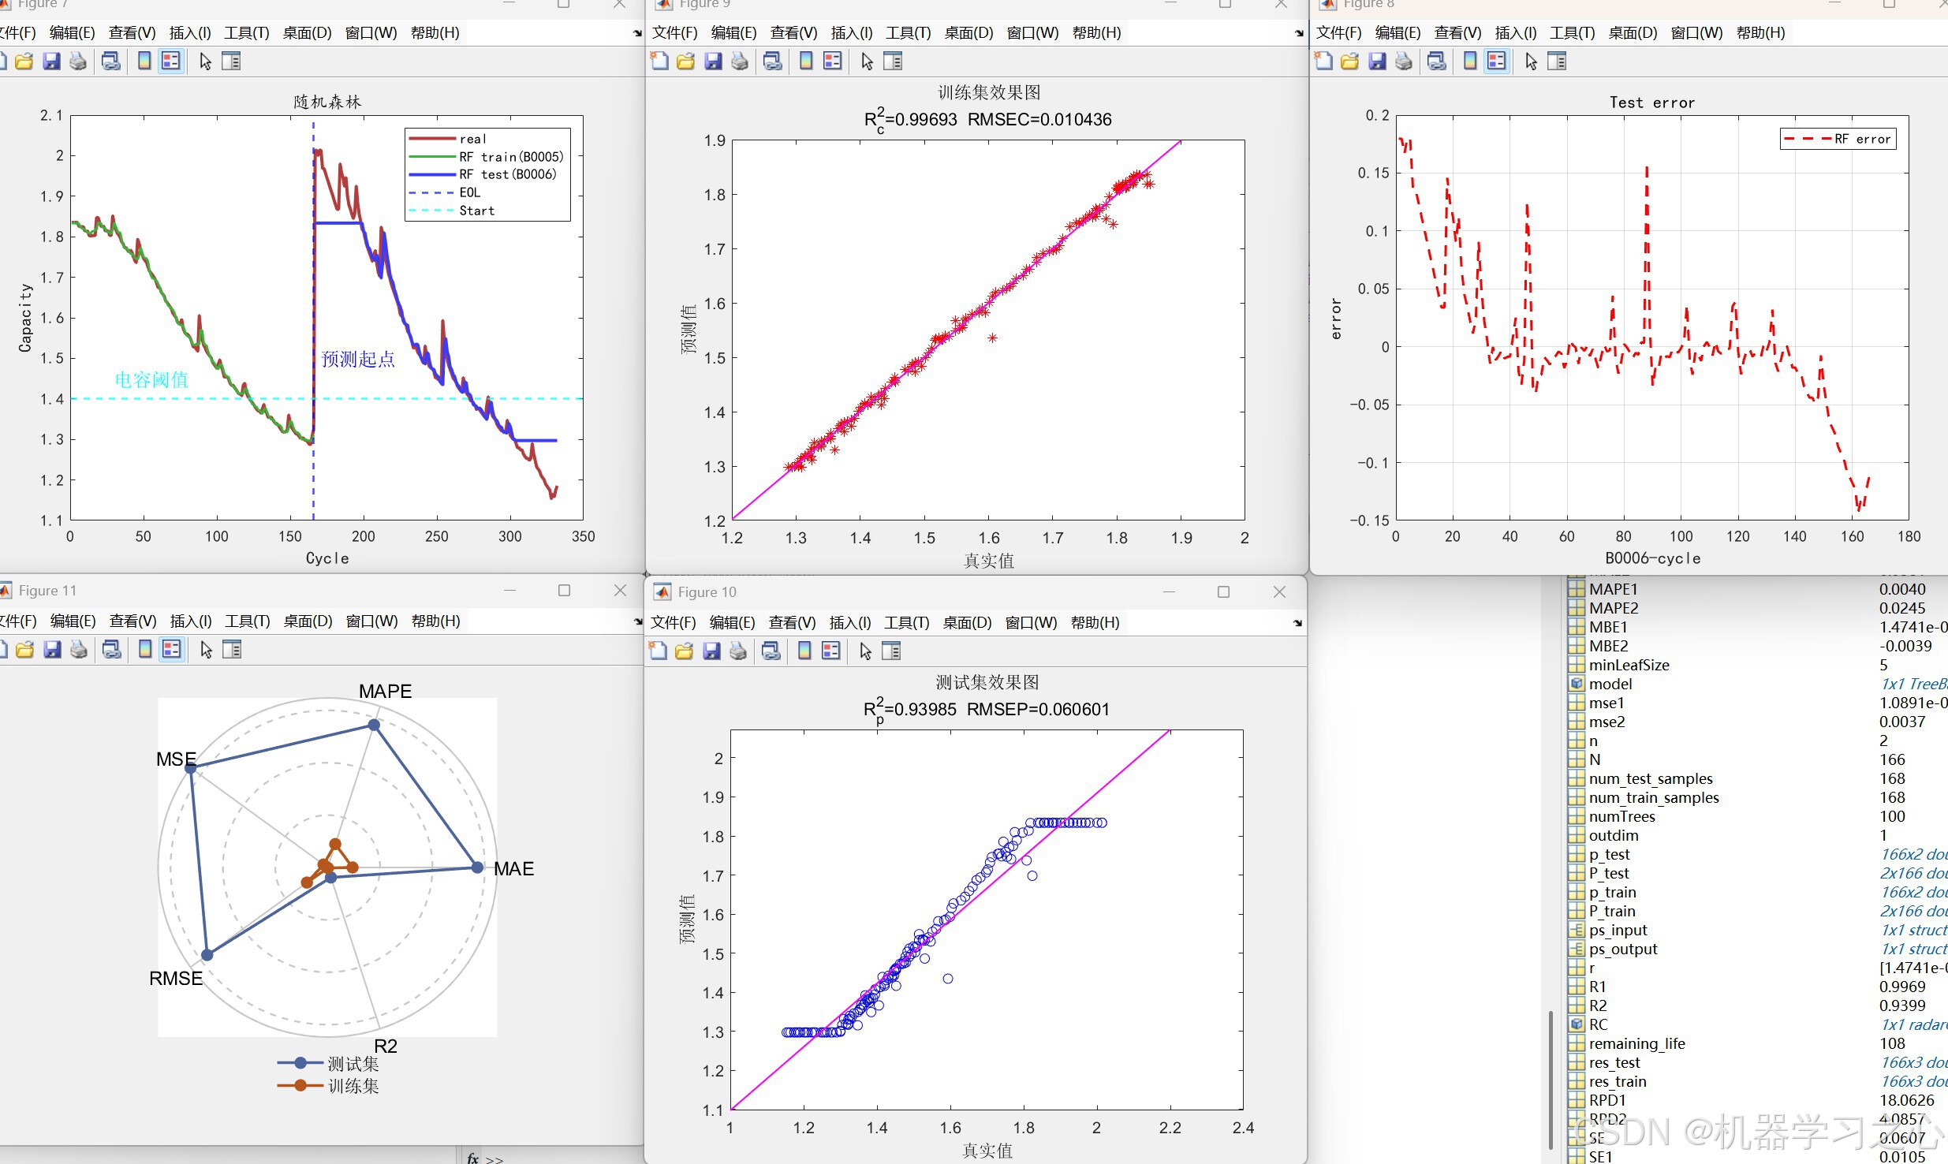Click dock arrow at Figure 9 menu bar right
The height and width of the screenshot is (1164, 1948).
pos(1299,33)
